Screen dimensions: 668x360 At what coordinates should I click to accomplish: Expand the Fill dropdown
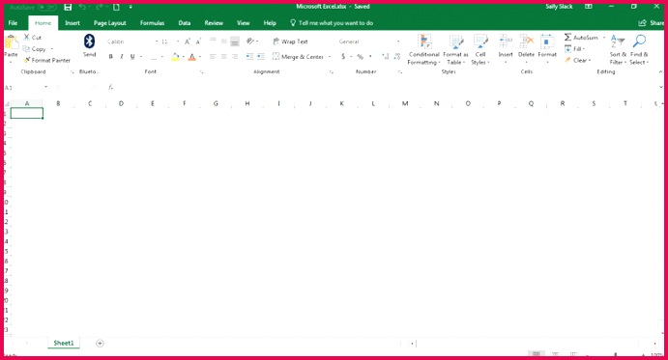tap(583, 49)
